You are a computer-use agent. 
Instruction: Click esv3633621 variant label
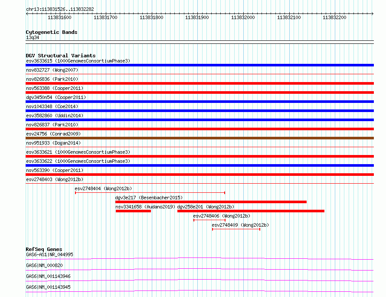coord(78,152)
